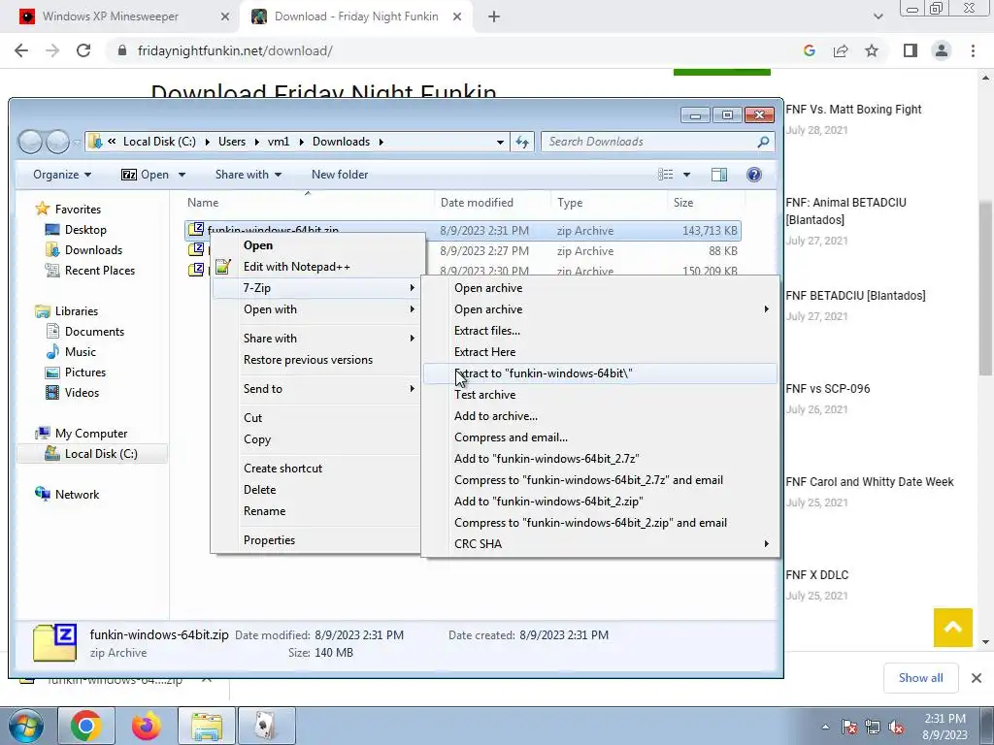Viewport: 994px width, 745px height.
Task: Choose Rename in context menu
Action: pos(264,511)
